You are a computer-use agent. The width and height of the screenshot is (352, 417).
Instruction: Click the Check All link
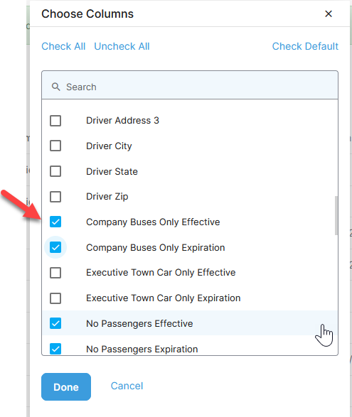click(63, 46)
